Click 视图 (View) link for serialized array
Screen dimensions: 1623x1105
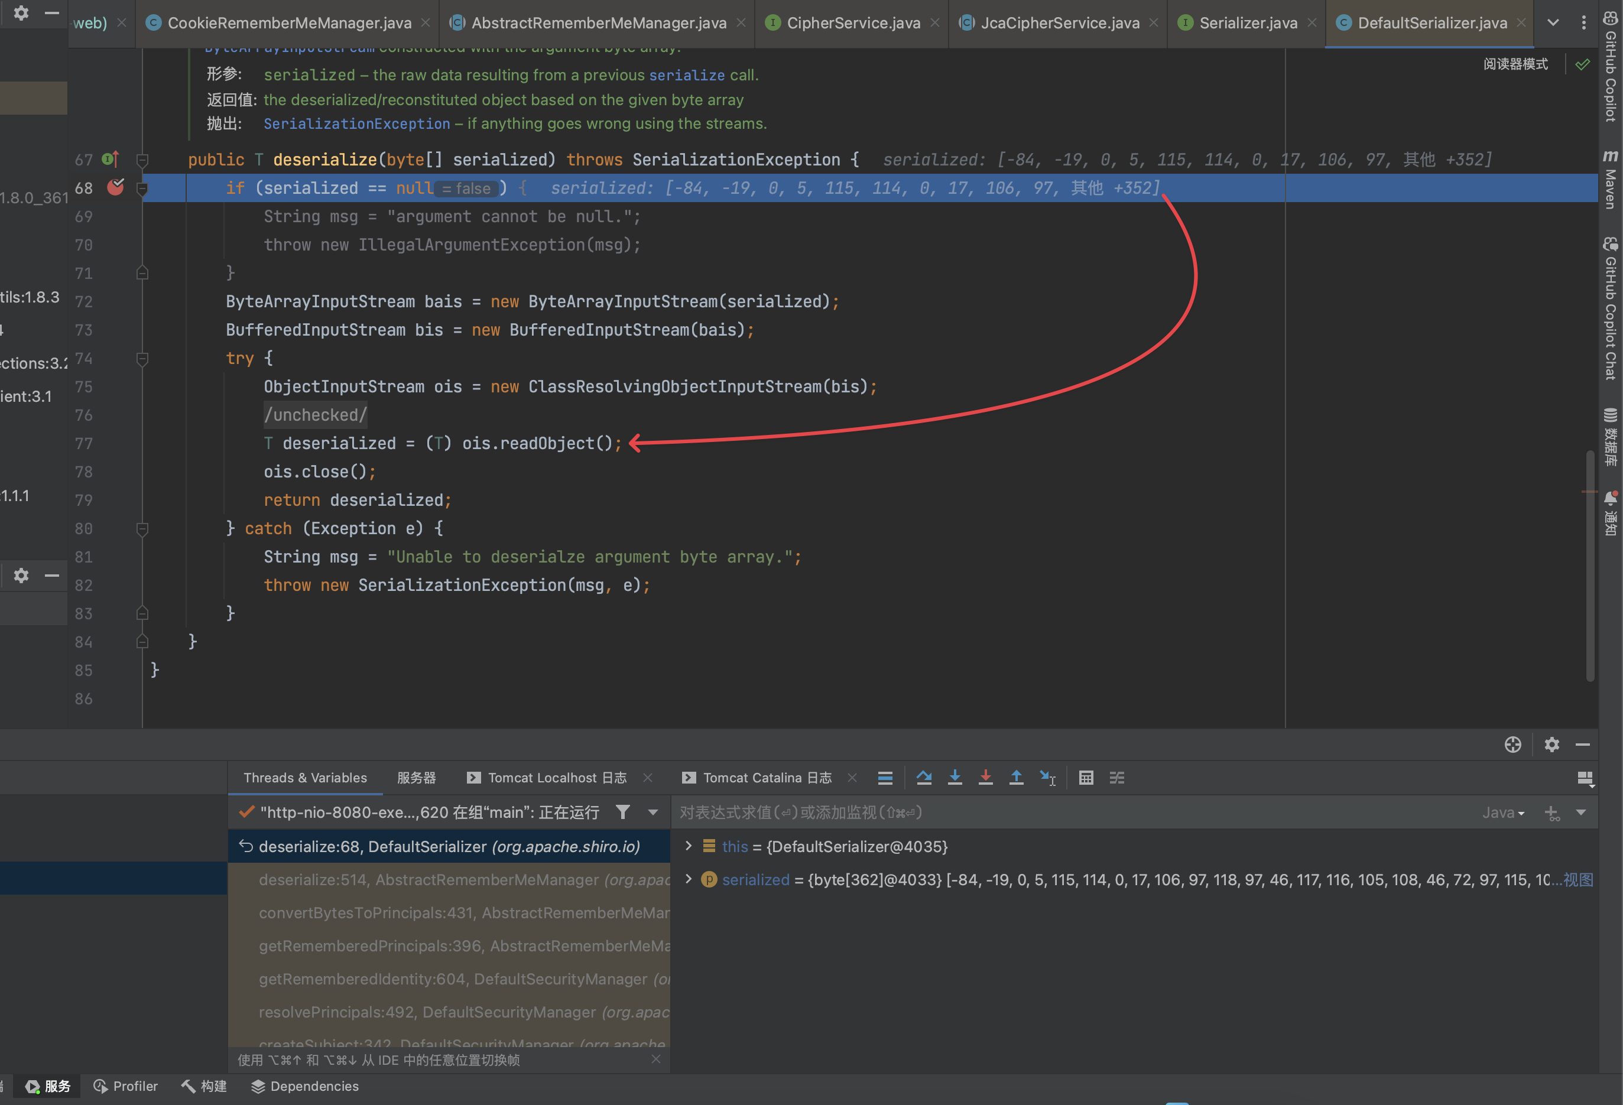pyautogui.click(x=1578, y=879)
